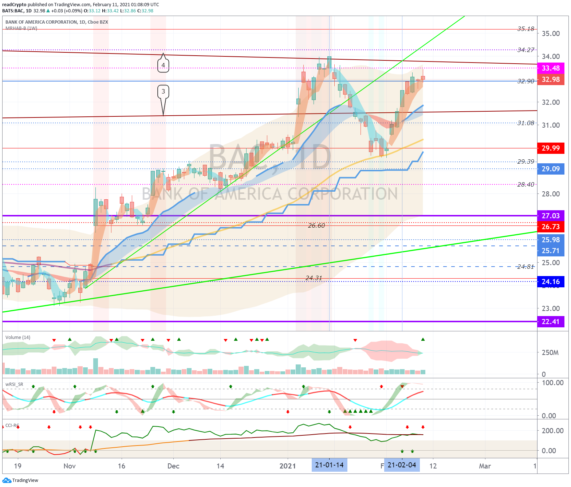Click the 24.31 line value text
Image resolution: width=571 pixels, height=487 pixels.
tap(314, 278)
